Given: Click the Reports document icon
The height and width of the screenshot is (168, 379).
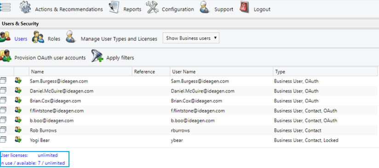Looking at the screenshot, I should 114,7.
